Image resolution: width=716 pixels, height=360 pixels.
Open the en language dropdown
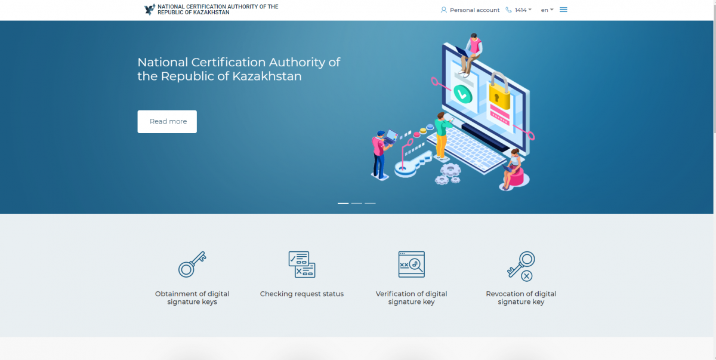(547, 10)
